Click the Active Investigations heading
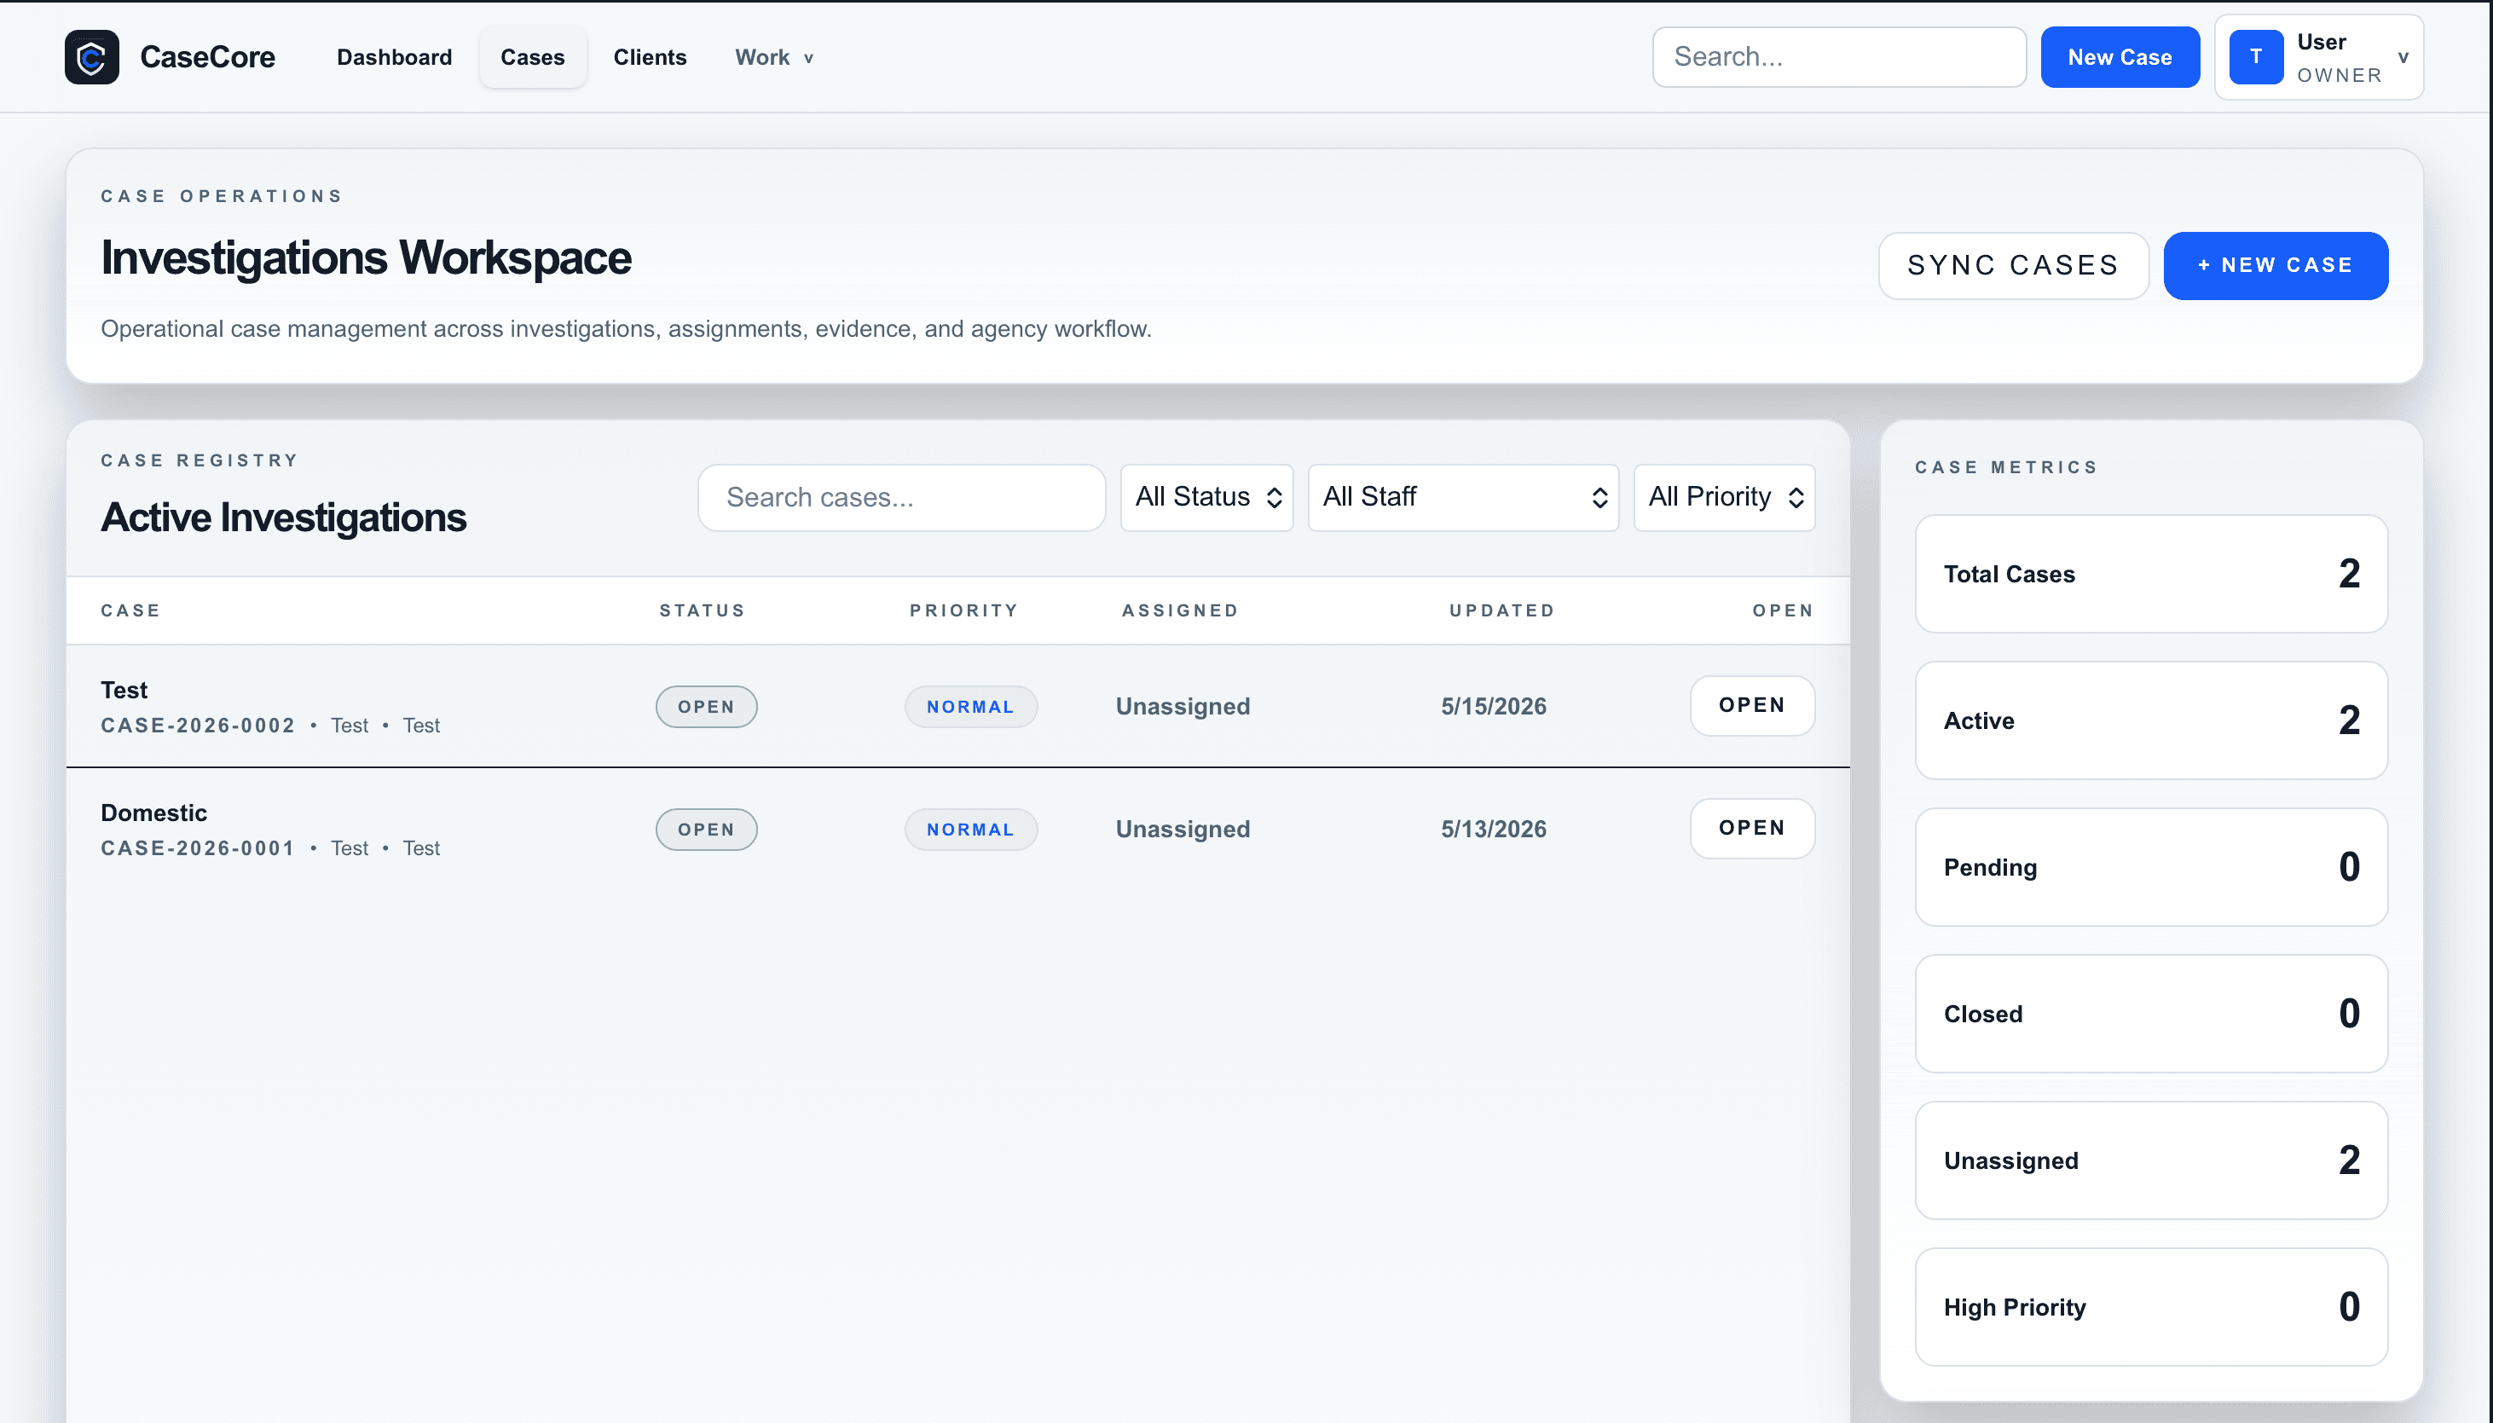Image resolution: width=2493 pixels, height=1423 pixels. click(283, 517)
